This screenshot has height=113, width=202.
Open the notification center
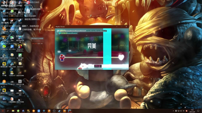click(198, 111)
